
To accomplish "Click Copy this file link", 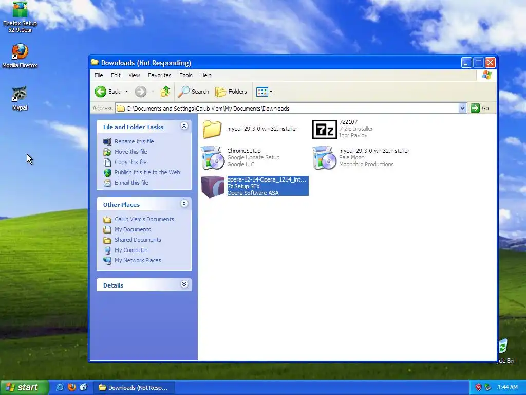I will click(x=130, y=162).
